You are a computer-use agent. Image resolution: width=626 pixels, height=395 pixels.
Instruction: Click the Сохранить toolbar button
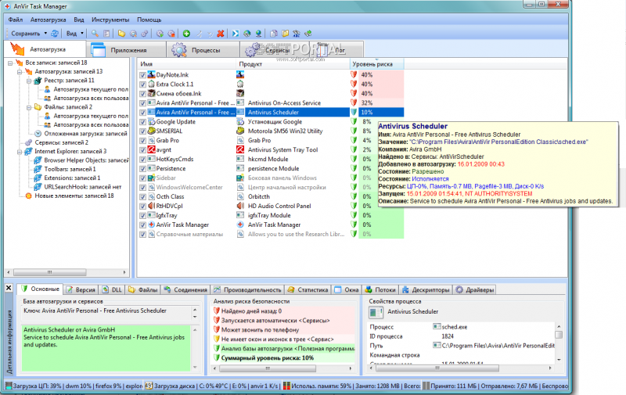26,34
